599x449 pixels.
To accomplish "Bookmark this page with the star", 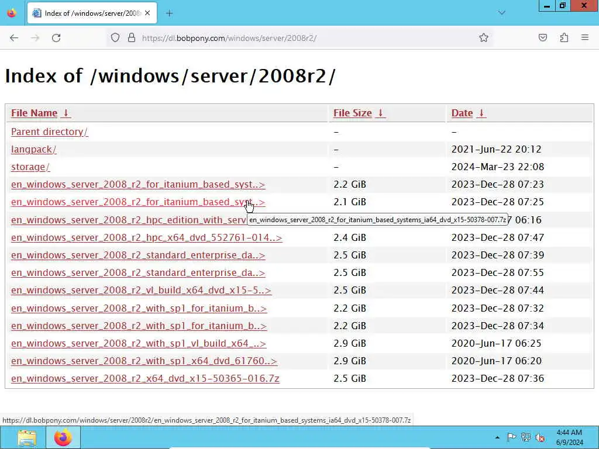I will point(484,37).
